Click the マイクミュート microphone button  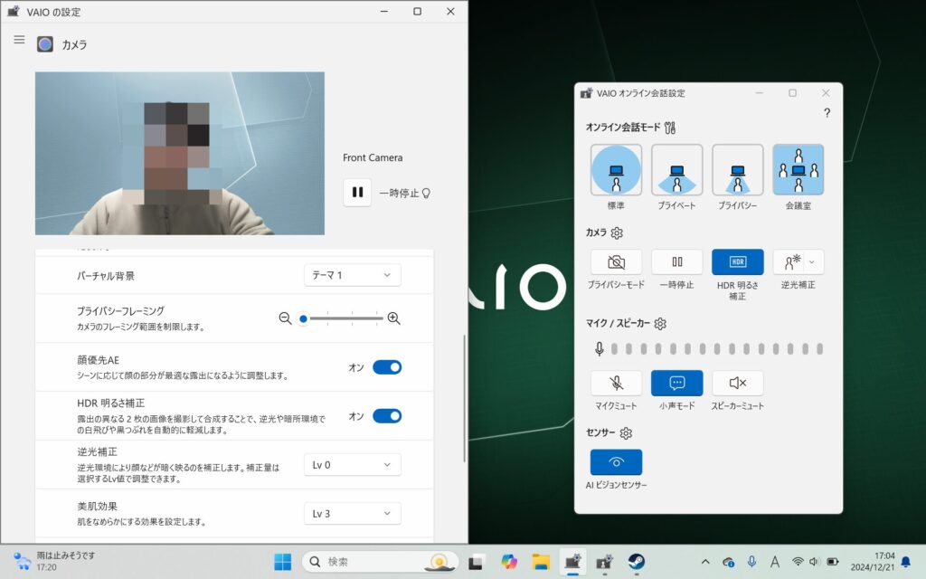tap(616, 383)
